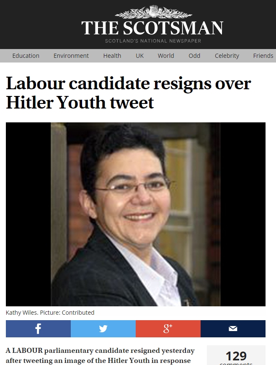This screenshot has width=276, height=365.
Task: Open the Kathy Wiles article photo
Action: pyautogui.click(x=136, y=214)
